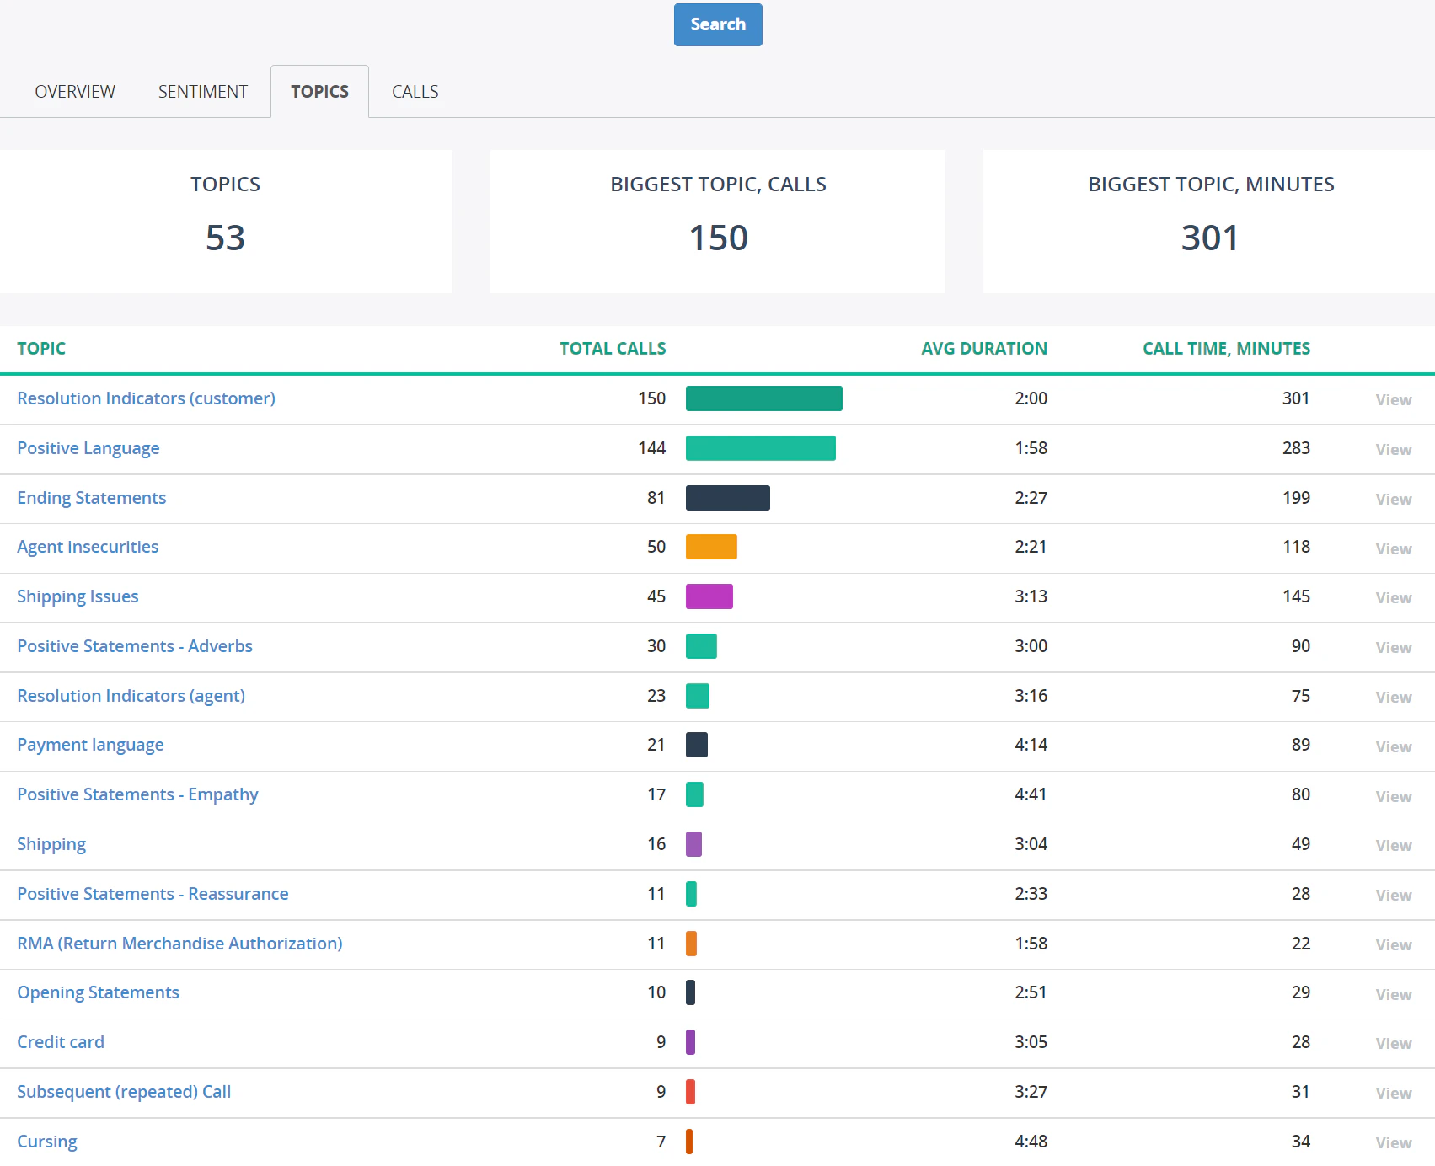Open Resolution Indicators (customer) topic link

click(146, 398)
